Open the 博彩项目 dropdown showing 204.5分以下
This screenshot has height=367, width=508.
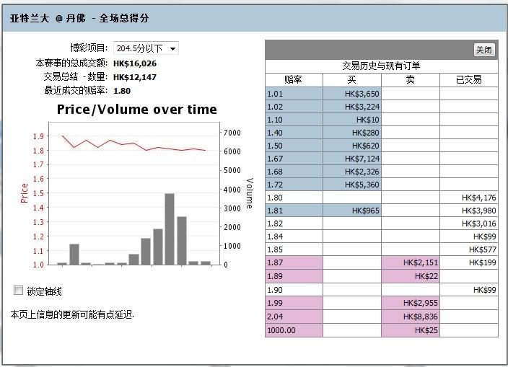(x=146, y=48)
